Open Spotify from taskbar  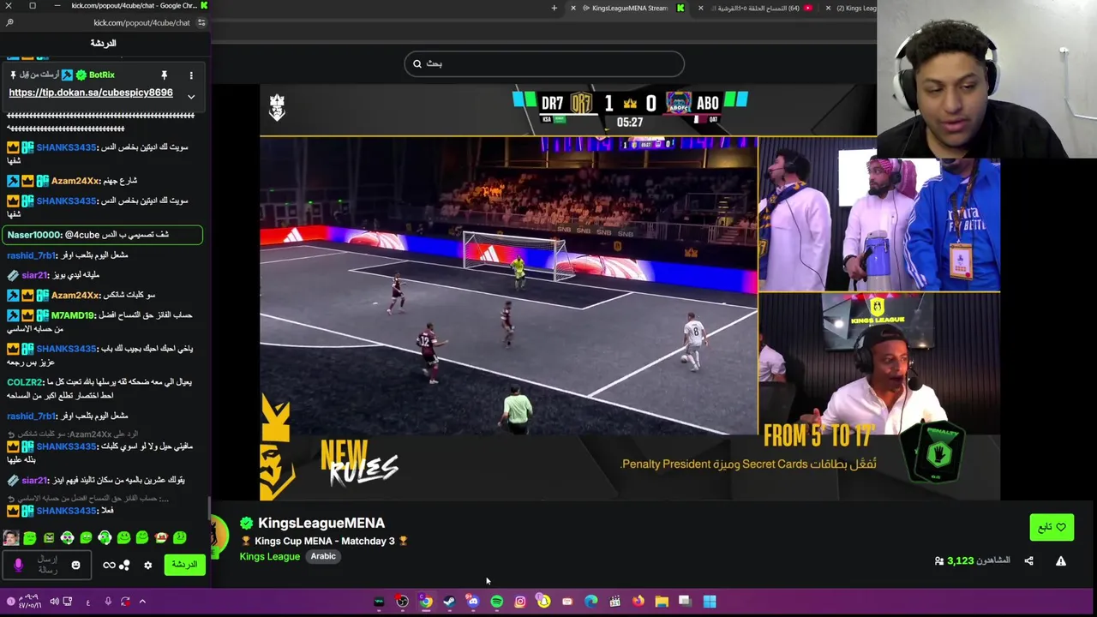coord(496,602)
